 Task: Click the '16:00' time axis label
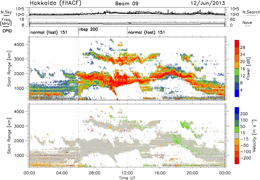tap(160, 173)
